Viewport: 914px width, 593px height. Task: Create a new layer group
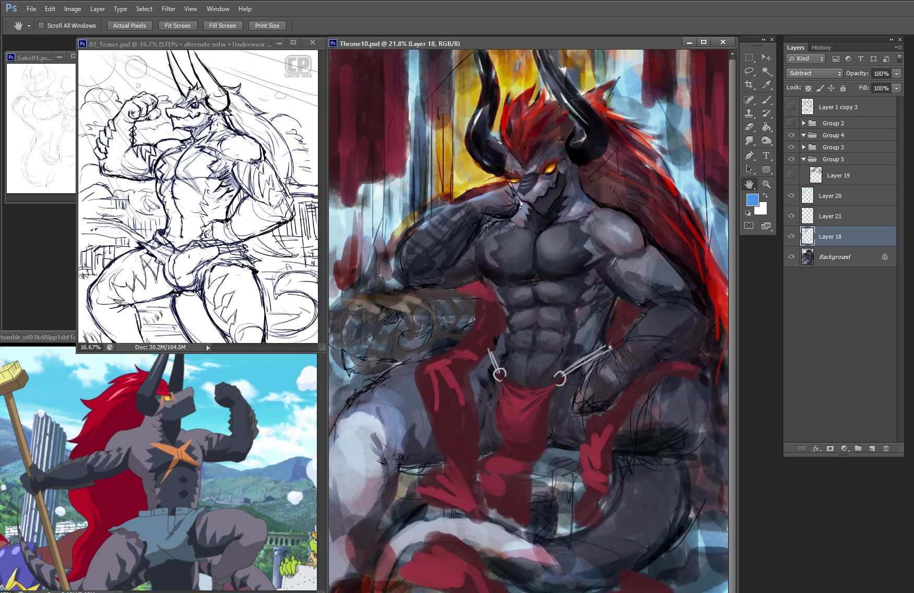(x=858, y=448)
